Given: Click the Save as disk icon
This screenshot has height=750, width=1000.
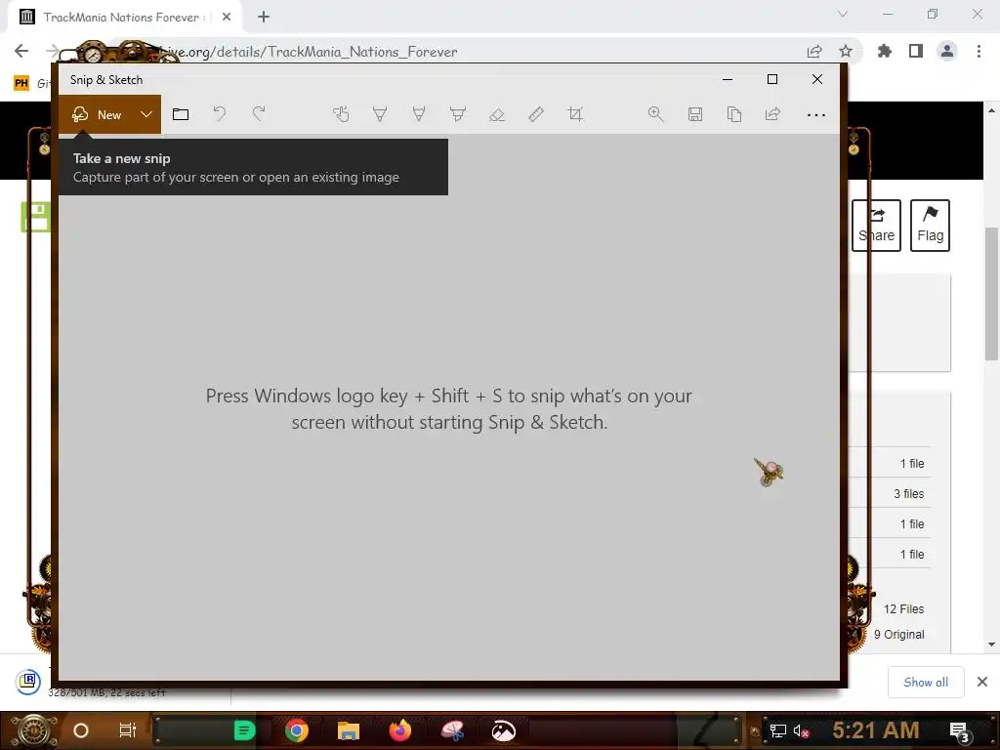Looking at the screenshot, I should click(695, 114).
